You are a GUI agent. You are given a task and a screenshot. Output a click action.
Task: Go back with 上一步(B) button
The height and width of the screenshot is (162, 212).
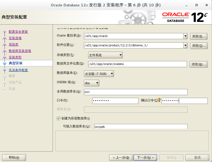[x=121, y=157]
